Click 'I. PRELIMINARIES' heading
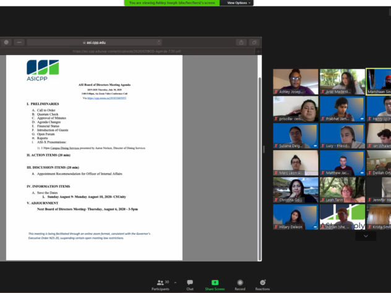The width and height of the screenshot is (391, 293). pos(43,104)
